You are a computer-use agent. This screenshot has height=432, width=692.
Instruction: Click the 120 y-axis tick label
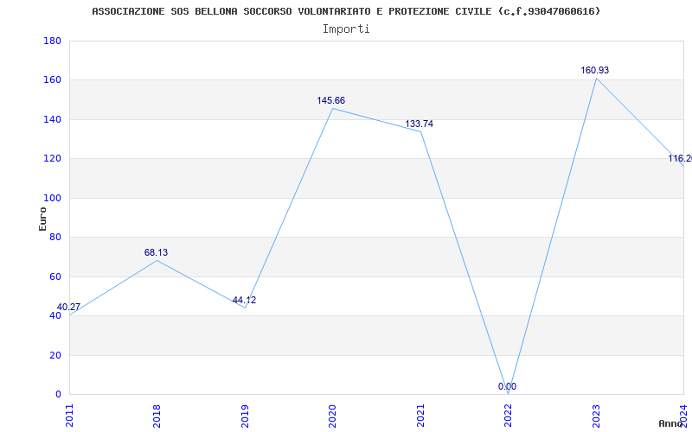tap(52, 159)
